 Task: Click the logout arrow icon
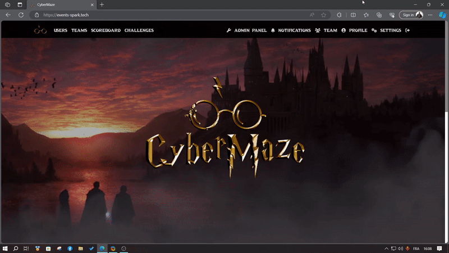pos(407,30)
